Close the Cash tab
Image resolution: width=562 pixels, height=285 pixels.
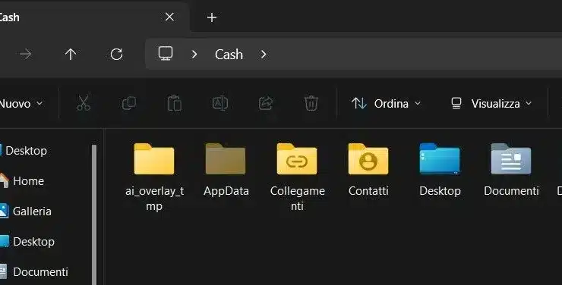[x=169, y=17]
